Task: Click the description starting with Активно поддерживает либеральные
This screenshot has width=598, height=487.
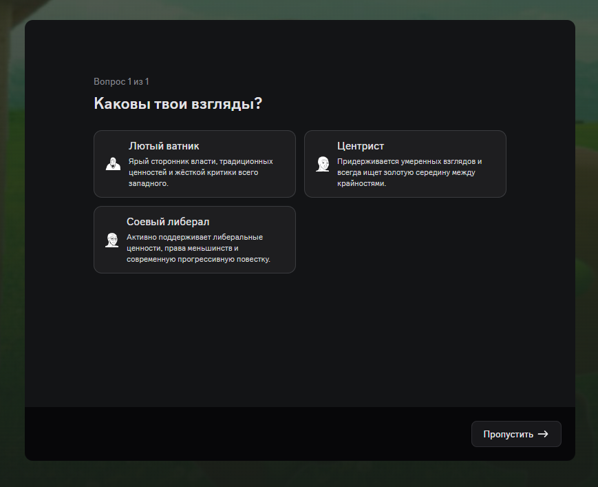Action: pos(198,248)
